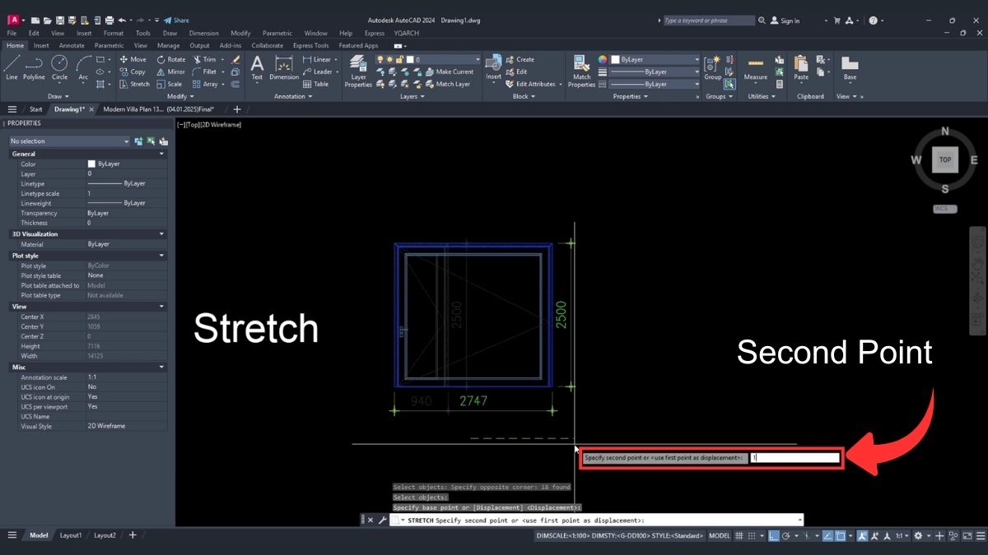Open the No selection dropdown in Properties

69,141
